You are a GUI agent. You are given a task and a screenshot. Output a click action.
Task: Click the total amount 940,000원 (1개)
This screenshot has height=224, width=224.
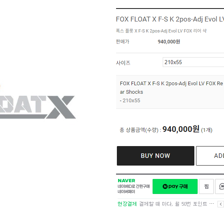187,129
